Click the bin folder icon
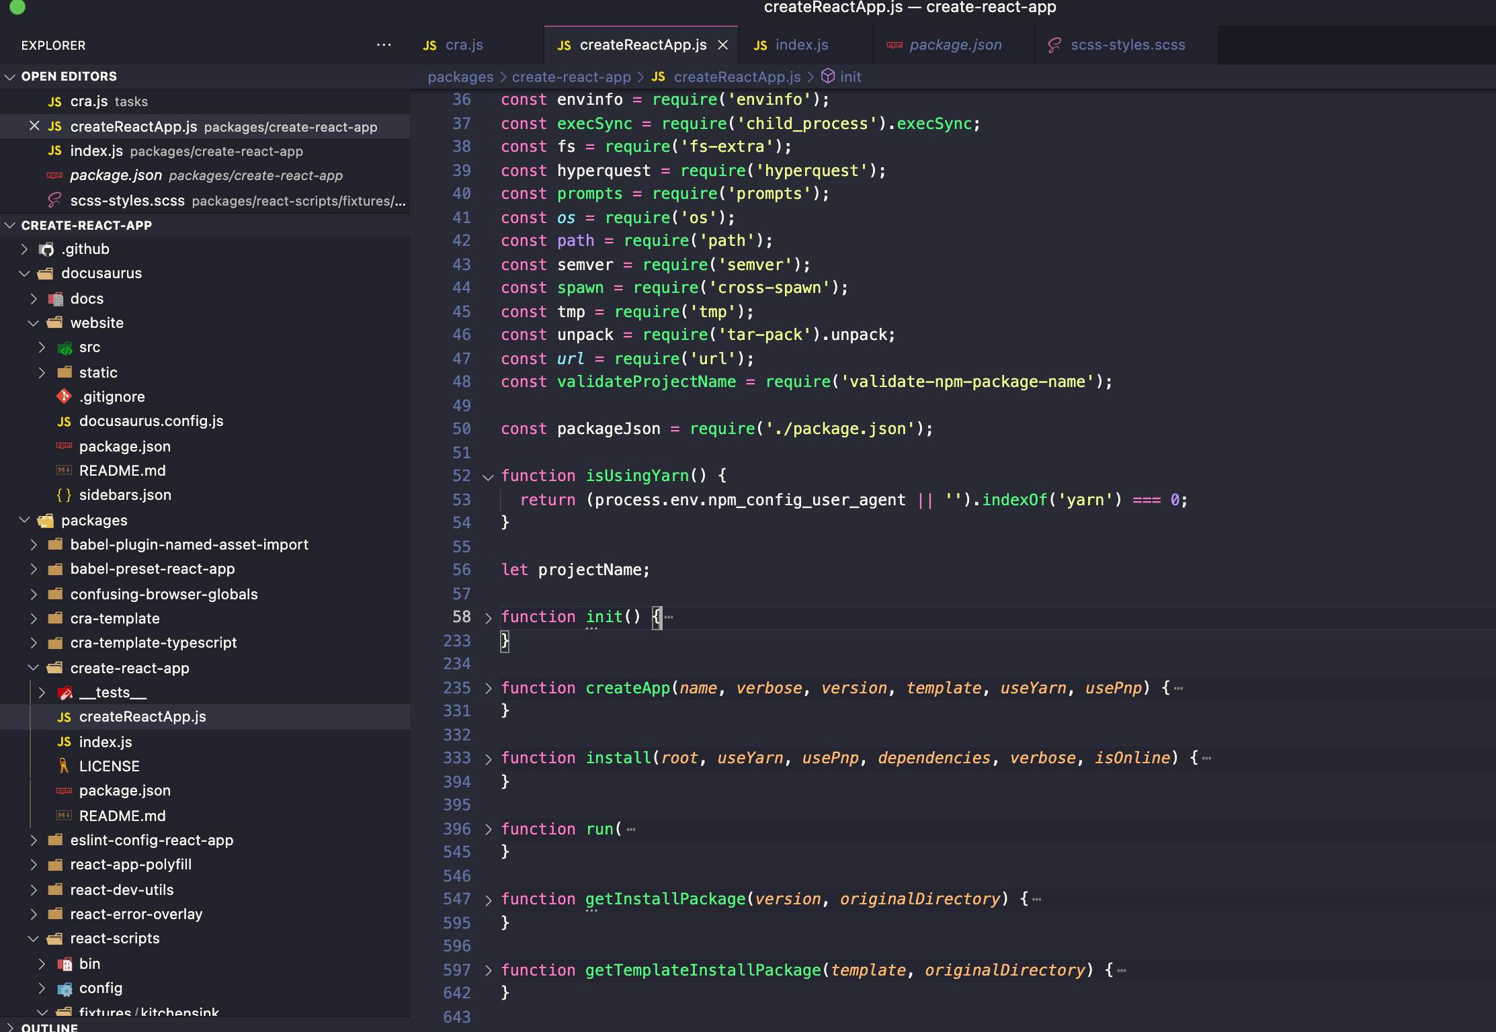Screen dimensions: 1496x1032 65,964
